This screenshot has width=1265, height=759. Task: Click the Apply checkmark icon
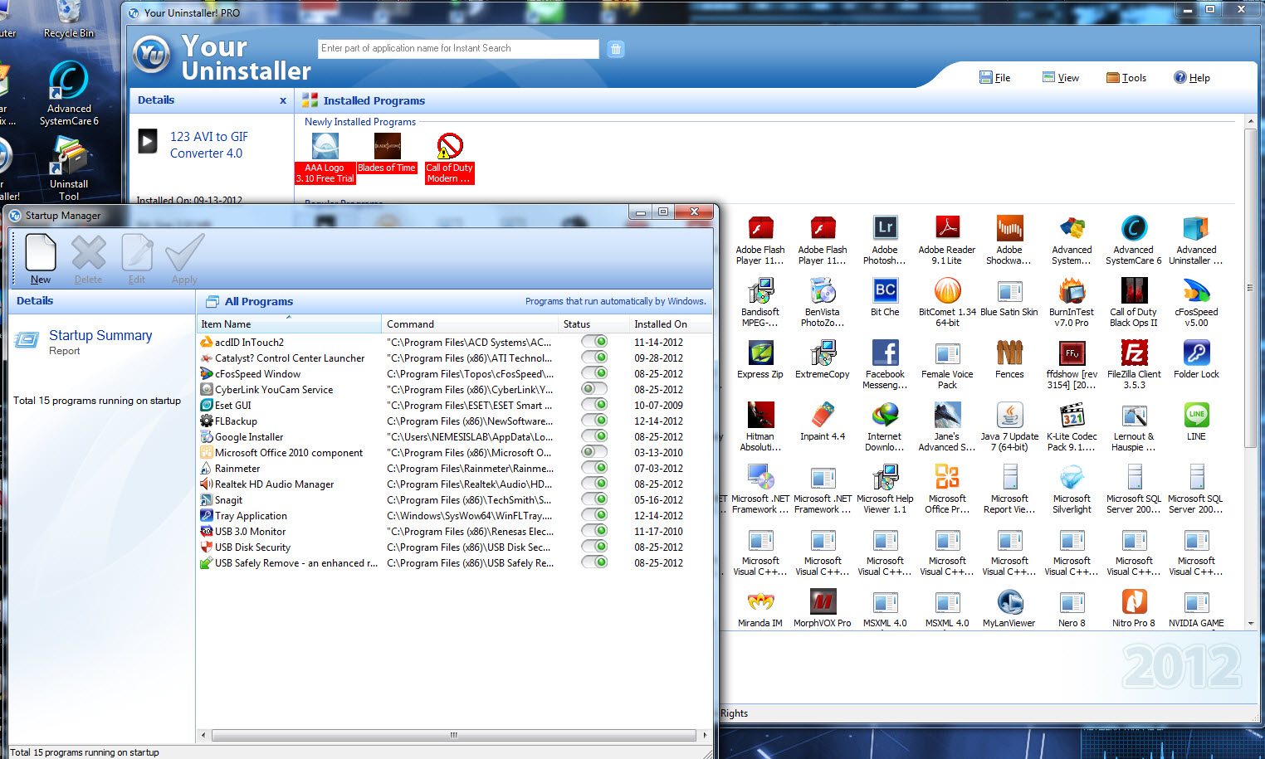[x=184, y=252]
